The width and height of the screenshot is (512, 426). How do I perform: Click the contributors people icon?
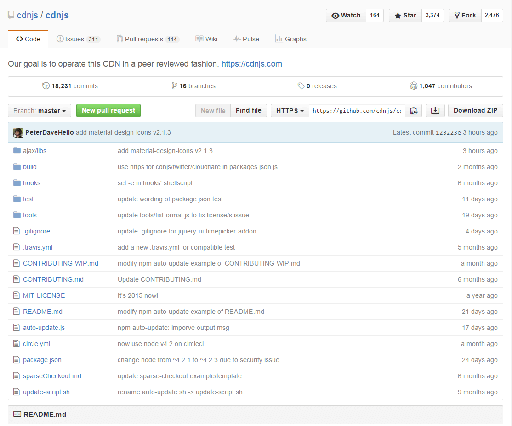[x=413, y=86]
